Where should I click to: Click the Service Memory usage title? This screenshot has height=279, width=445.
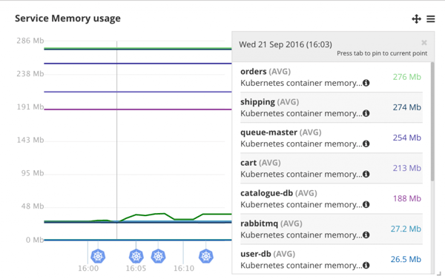(67, 19)
